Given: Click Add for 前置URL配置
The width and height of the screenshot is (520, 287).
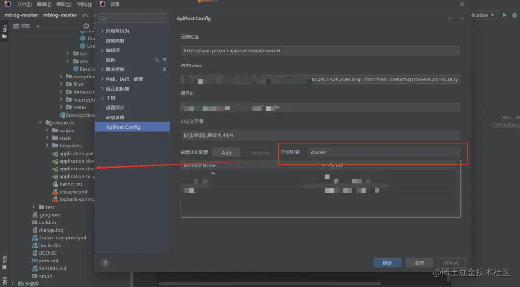Looking at the screenshot, I should point(226,153).
